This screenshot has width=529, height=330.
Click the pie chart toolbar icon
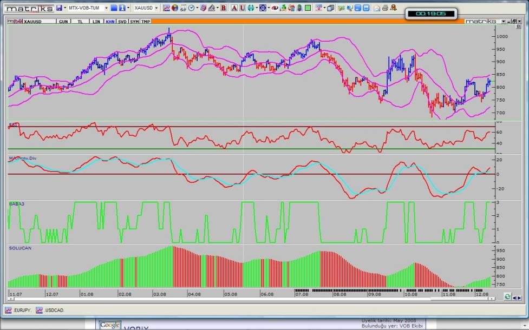pos(175,8)
